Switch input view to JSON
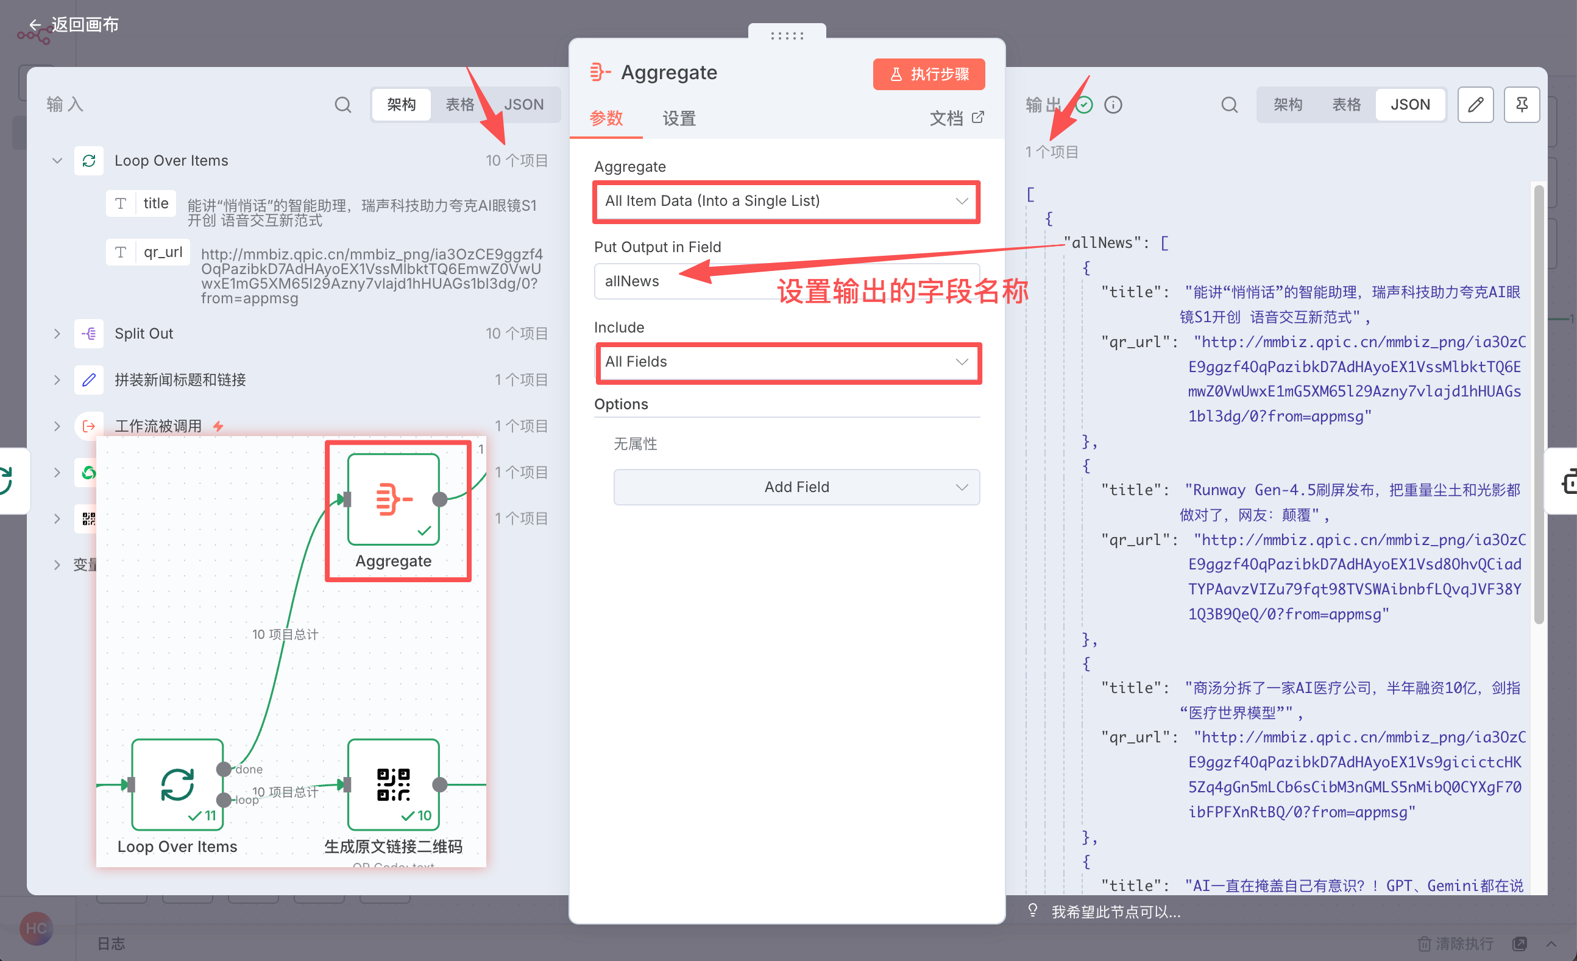This screenshot has height=961, width=1577. point(523,104)
